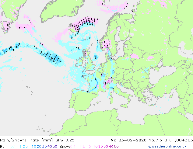193x149 pixels.
Task: Click the date "Mo 23-02-2026"
Action: pyautogui.click(x=128, y=140)
